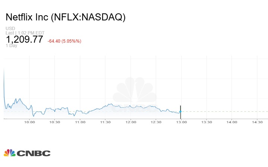Screen dimensions: 268x167
Task: Select the last price 1,209.77
Action: point(24,40)
